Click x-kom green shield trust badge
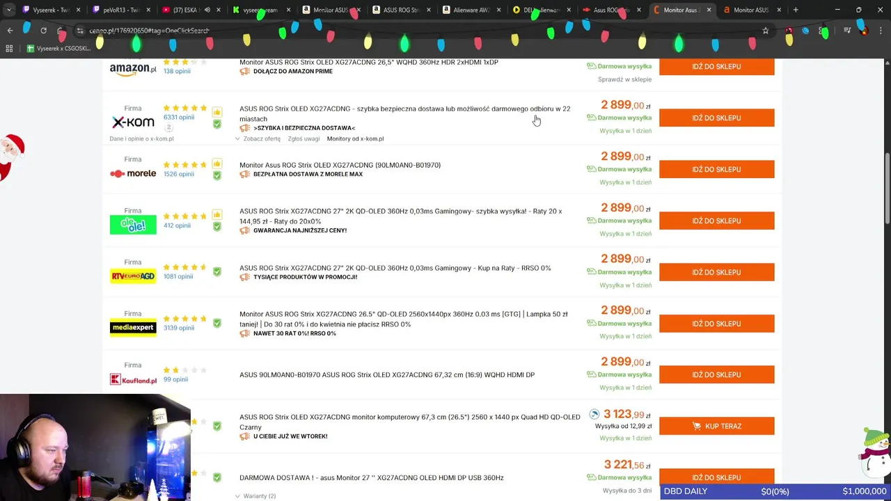This screenshot has height=501, width=891. point(216,124)
